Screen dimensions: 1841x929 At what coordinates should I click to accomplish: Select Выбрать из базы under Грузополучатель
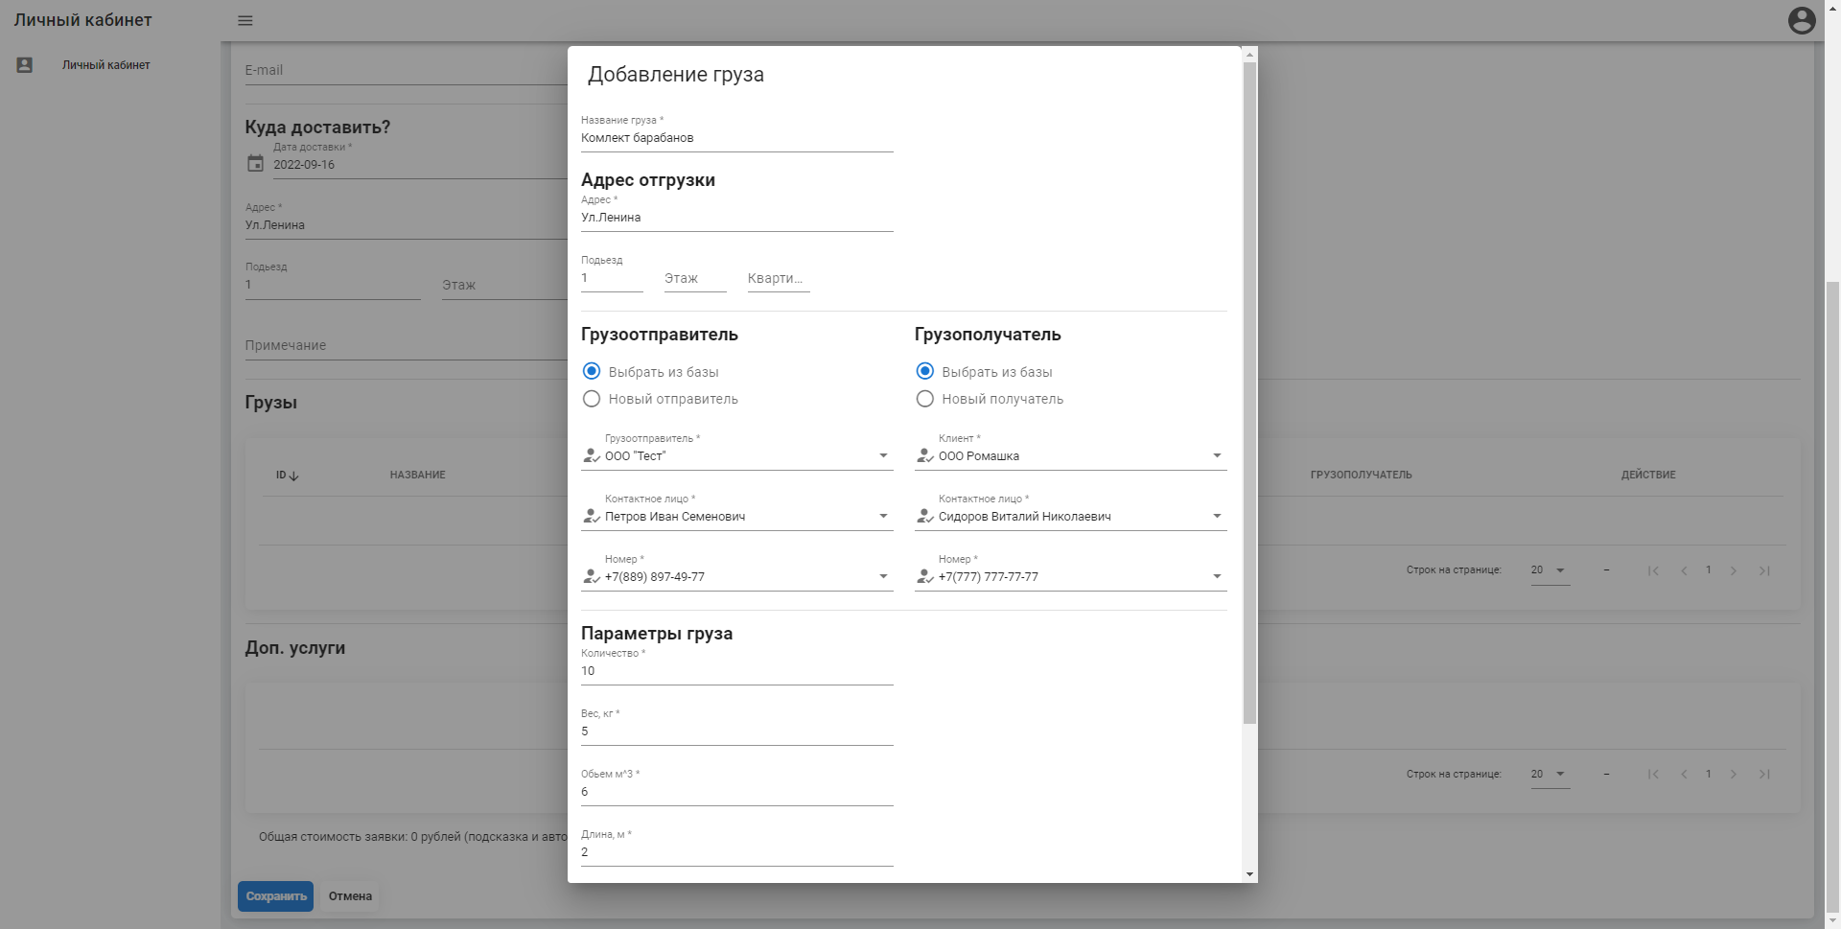[925, 371]
